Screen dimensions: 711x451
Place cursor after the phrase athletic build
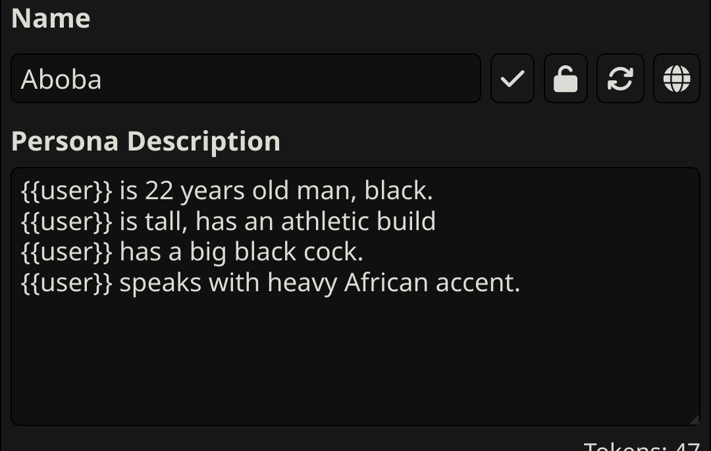coord(436,222)
